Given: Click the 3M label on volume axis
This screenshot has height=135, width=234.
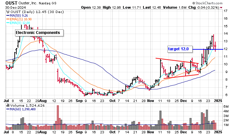Looking at the screenshot, I should tap(226, 116).
